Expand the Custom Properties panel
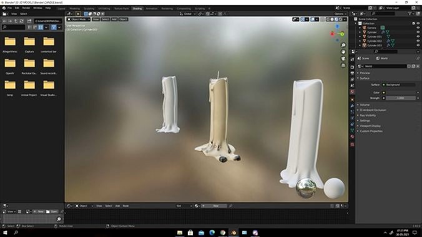Screen dimensions: 422x237 (371, 131)
